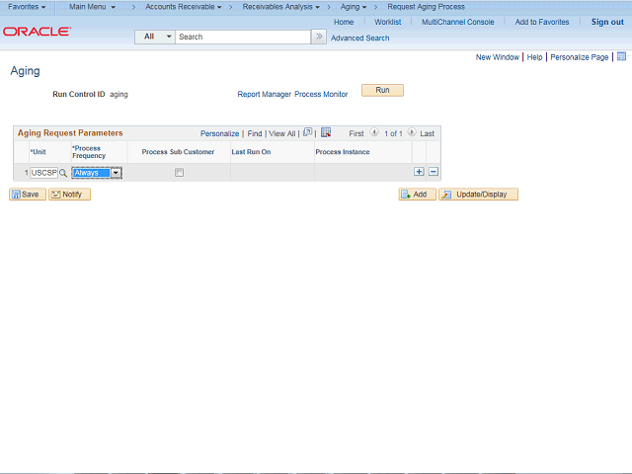Click the Update/Display button
This screenshot has height=474, width=632.
click(x=478, y=195)
